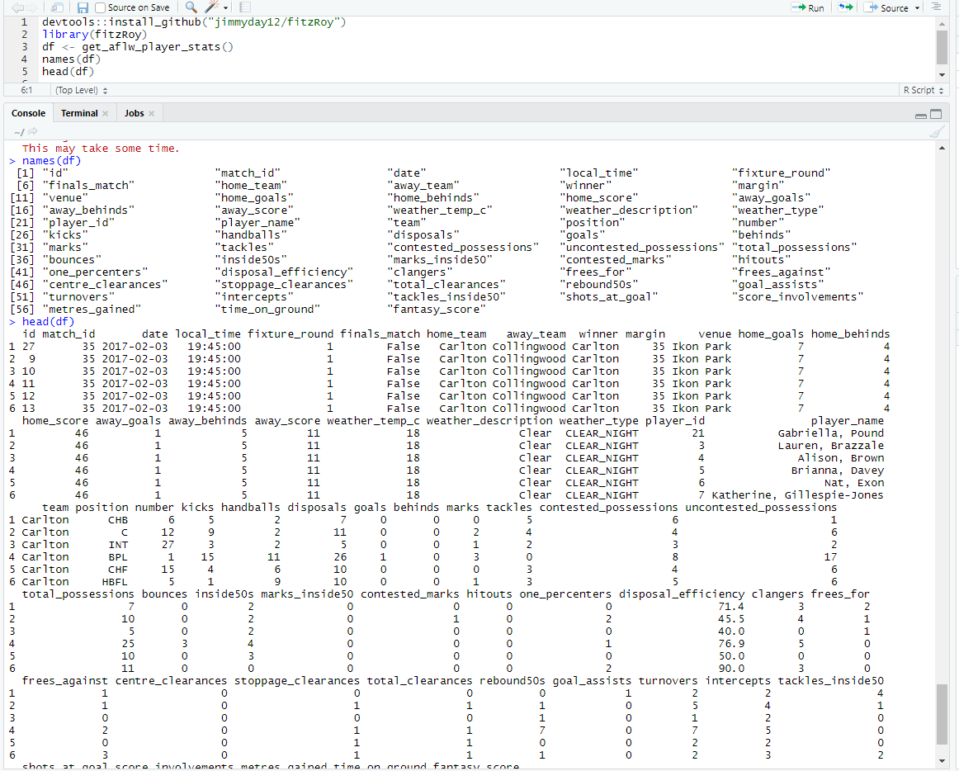Click the head(df) line in editor
959x771 pixels.
pos(68,72)
